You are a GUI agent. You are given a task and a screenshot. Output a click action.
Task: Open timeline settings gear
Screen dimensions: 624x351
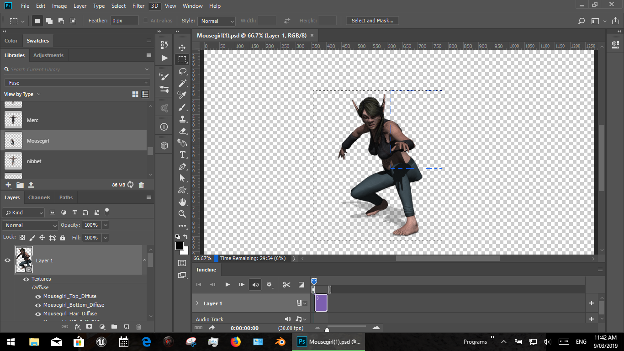(270, 285)
